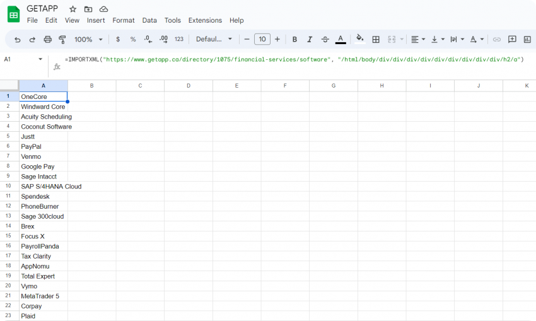Screen dimensions: 536x321
Task: Toggle strikethrough formatting
Action: pos(325,39)
